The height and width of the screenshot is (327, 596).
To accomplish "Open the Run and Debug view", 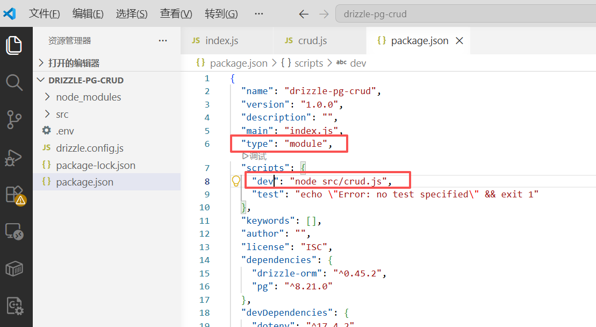I will click(13, 158).
